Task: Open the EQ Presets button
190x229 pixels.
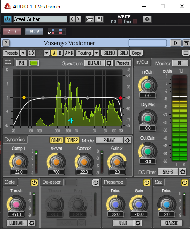Action: click(x=123, y=63)
